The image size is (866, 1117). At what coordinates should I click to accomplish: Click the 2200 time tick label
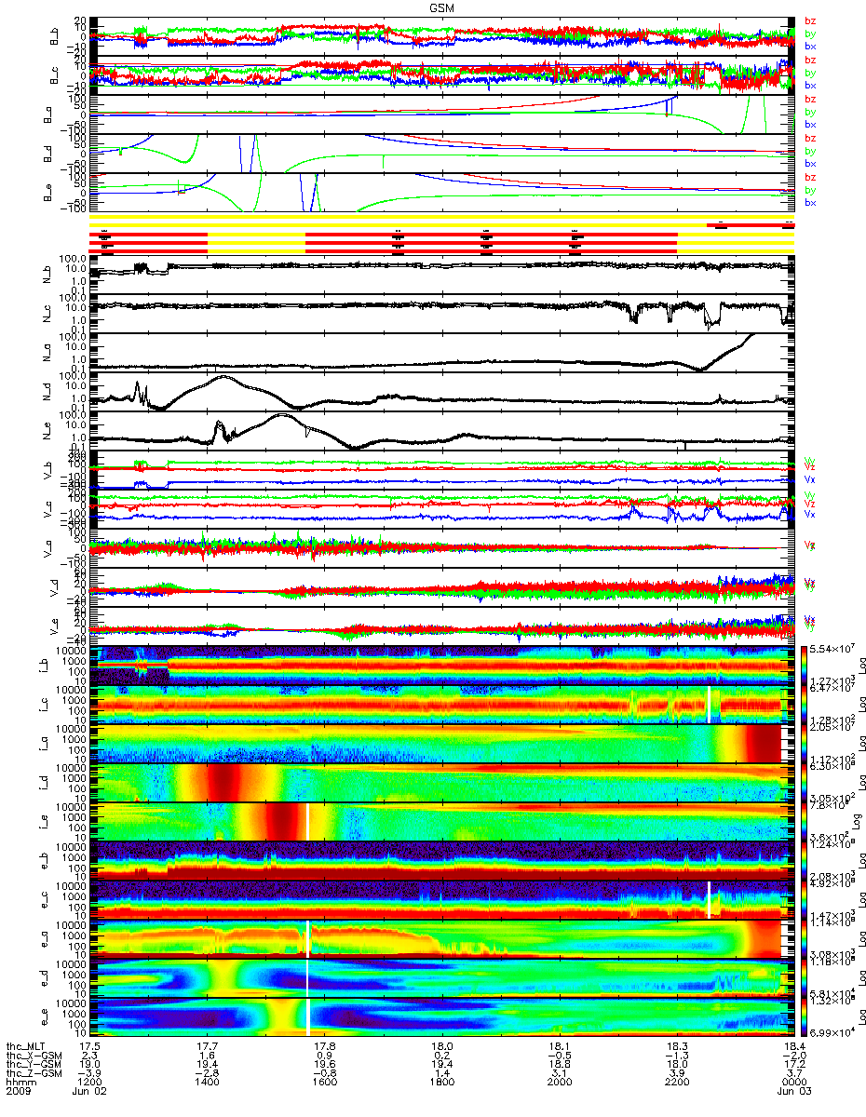[675, 1083]
